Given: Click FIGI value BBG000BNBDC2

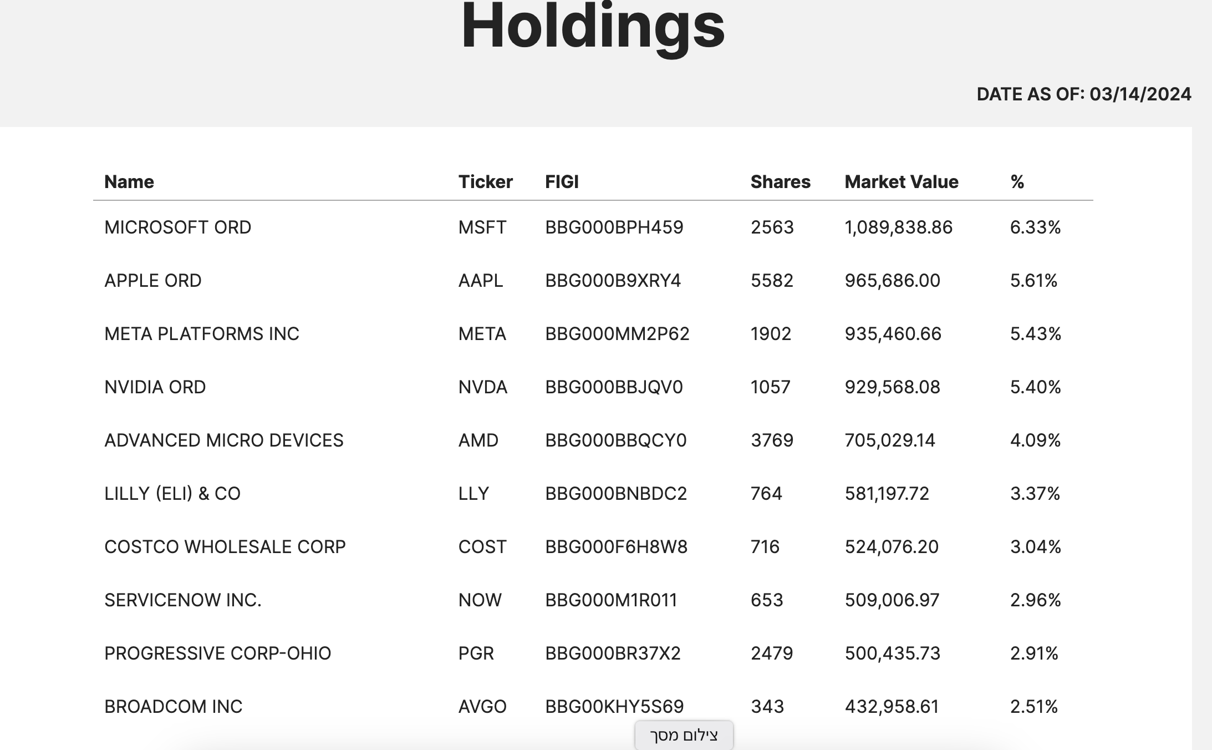Looking at the screenshot, I should click(x=616, y=494).
